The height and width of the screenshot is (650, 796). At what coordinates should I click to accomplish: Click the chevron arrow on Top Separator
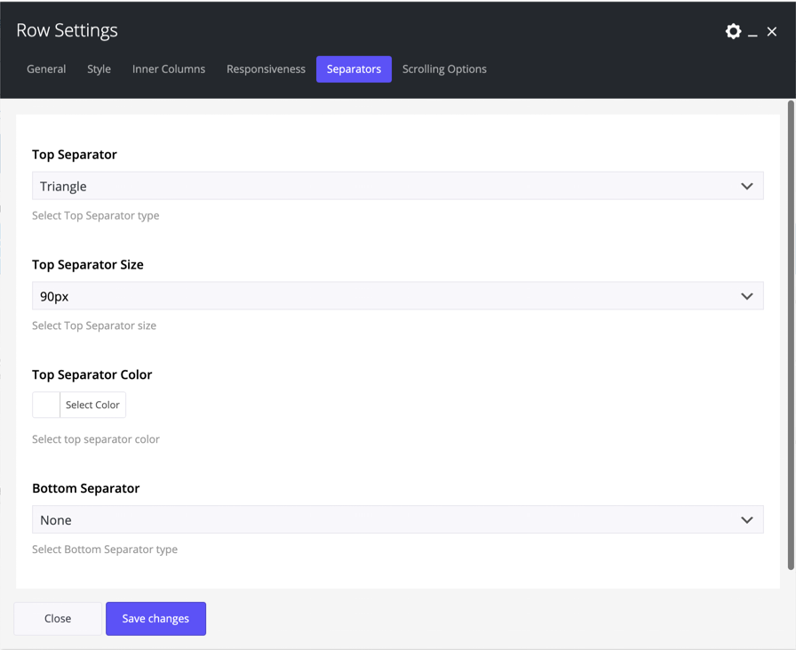746,186
